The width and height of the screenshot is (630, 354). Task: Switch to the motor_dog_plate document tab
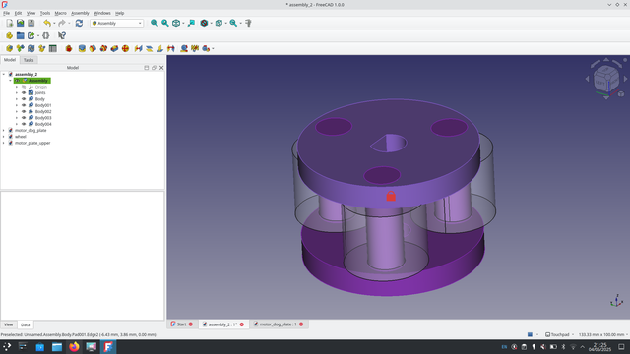tap(278, 324)
